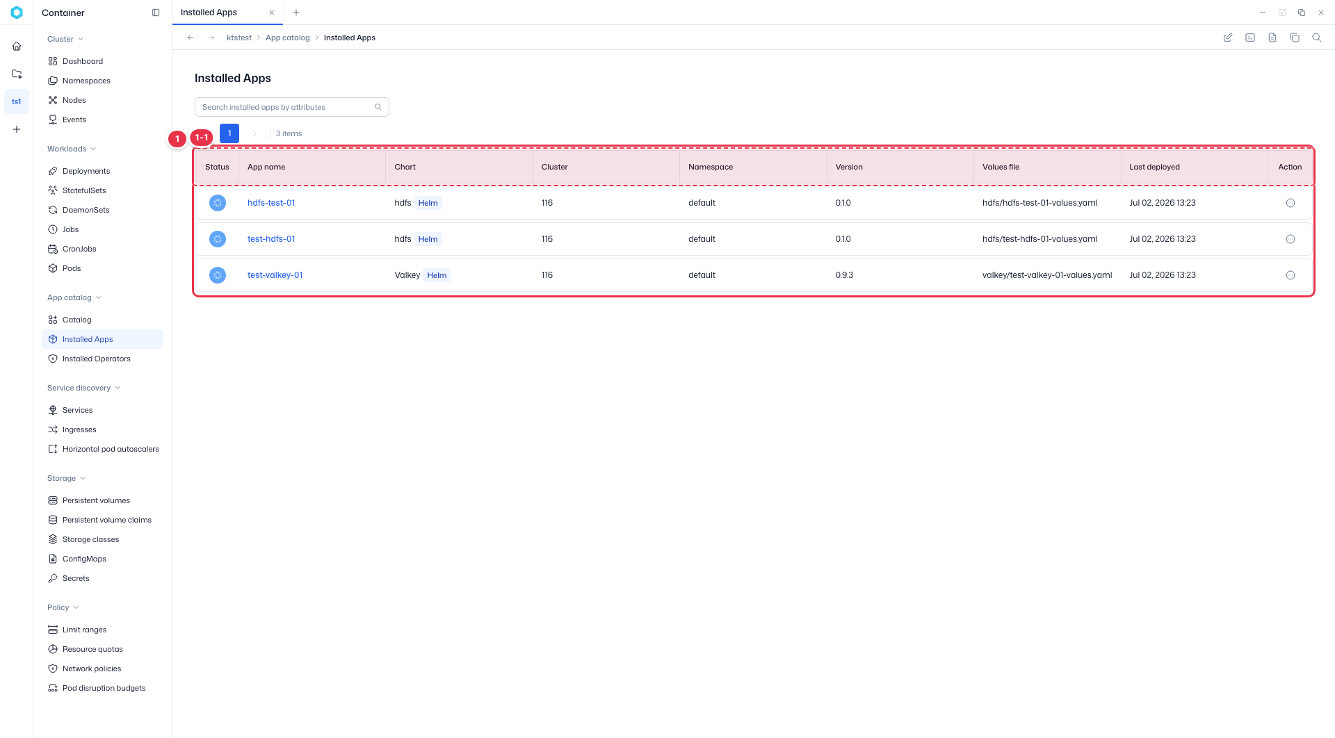Screen dimensions: 1335x738
Task: Open the folder settings icon in left rail
Action: (x=17, y=74)
